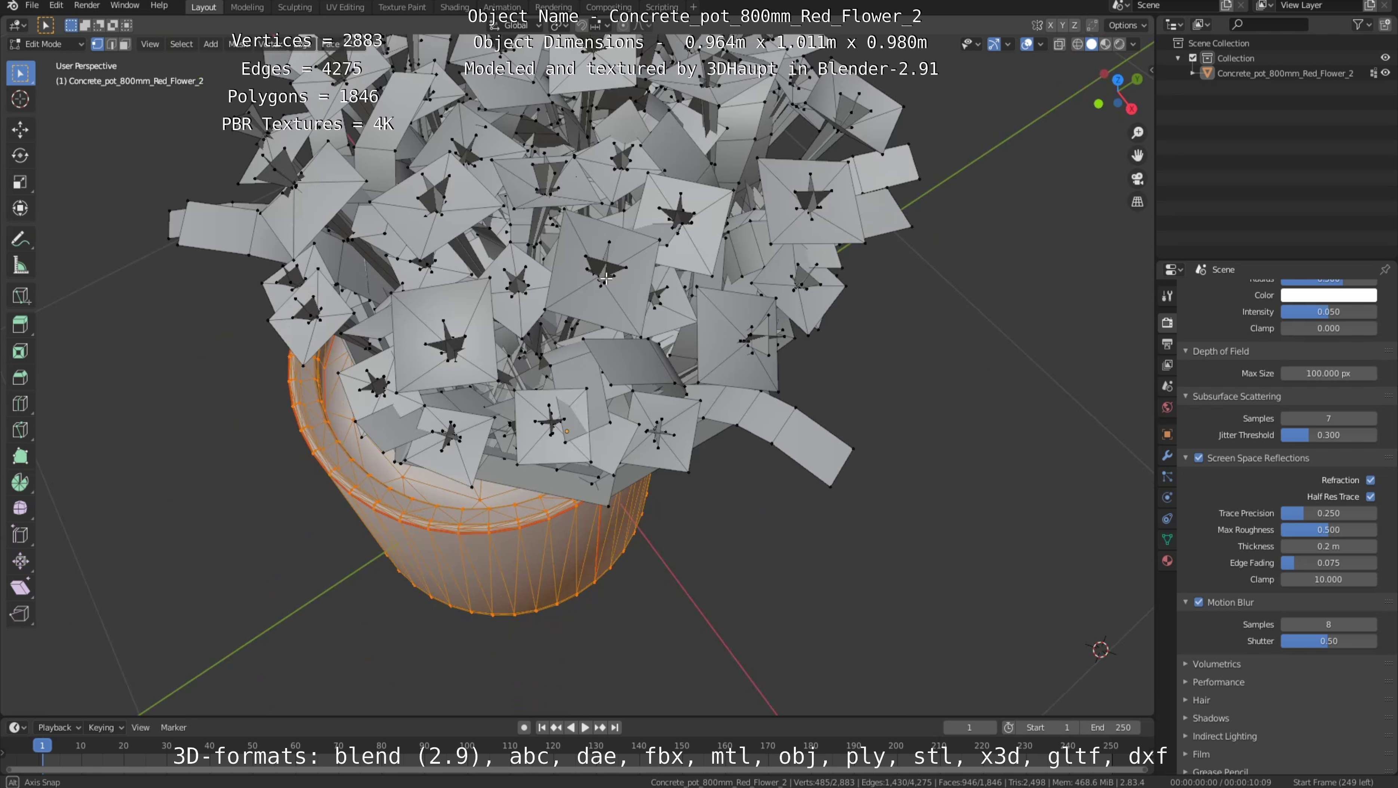Viewport: 1398px width, 788px height.
Task: Click the zoom viewport magnifier icon
Action: coord(1137,133)
